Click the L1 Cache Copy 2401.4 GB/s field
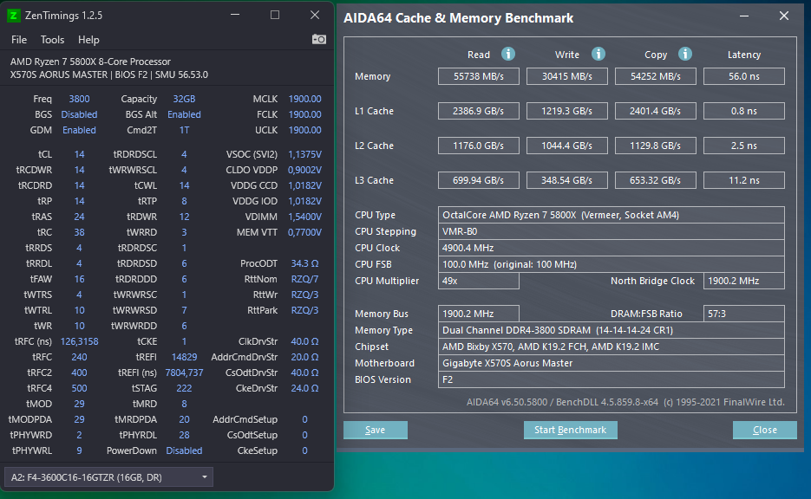This screenshot has width=811, height=499. click(656, 111)
